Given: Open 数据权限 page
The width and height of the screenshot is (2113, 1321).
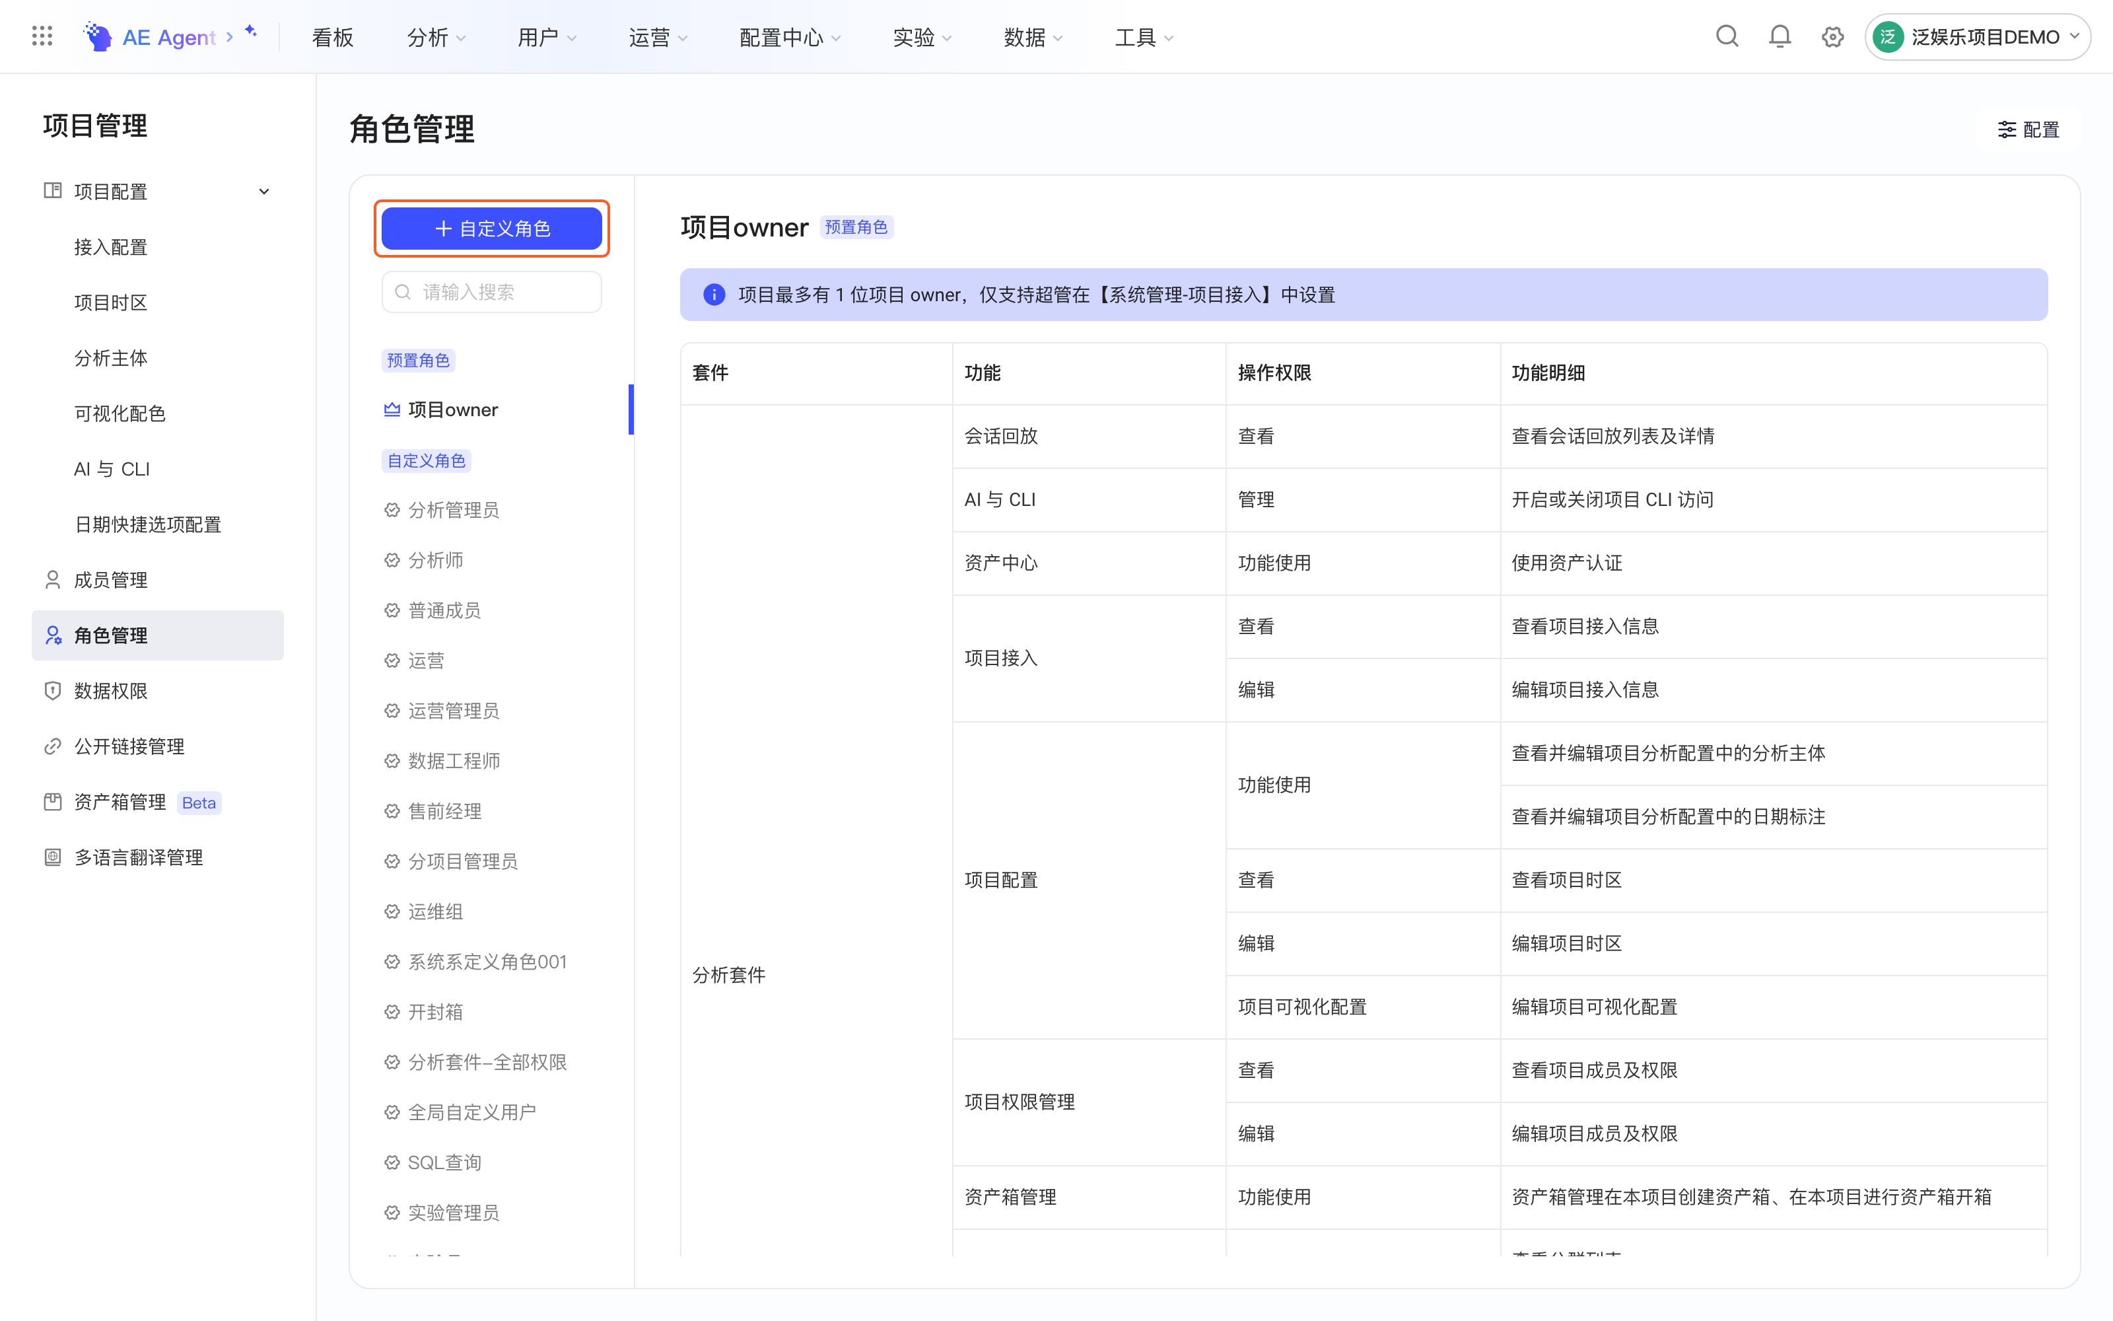Looking at the screenshot, I should pyautogui.click(x=157, y=690).
